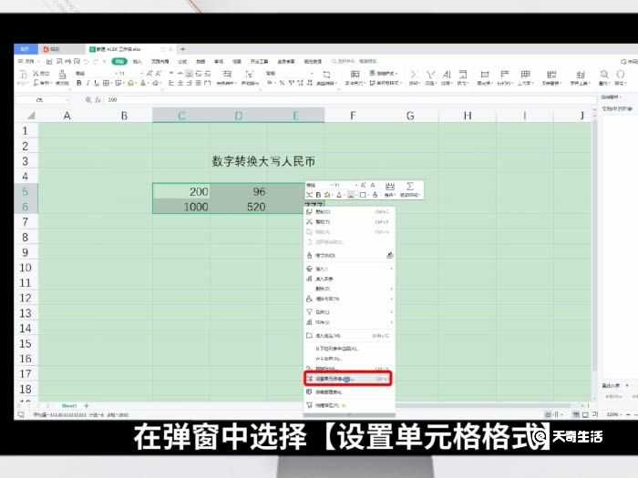The image size is (638, 478).
Task: Expand Sort (排序) submenu in context menu
Action: (x=391, y=322)
